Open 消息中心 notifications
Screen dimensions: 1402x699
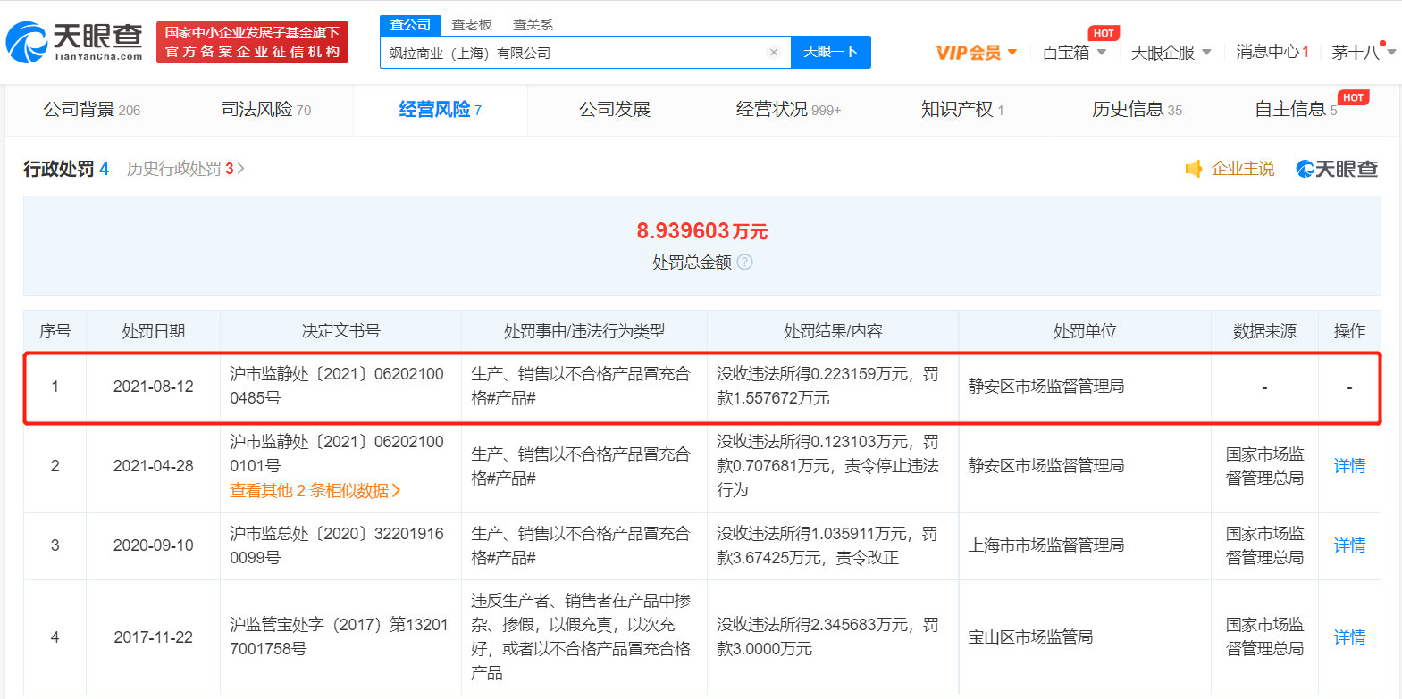[1272, 53]
